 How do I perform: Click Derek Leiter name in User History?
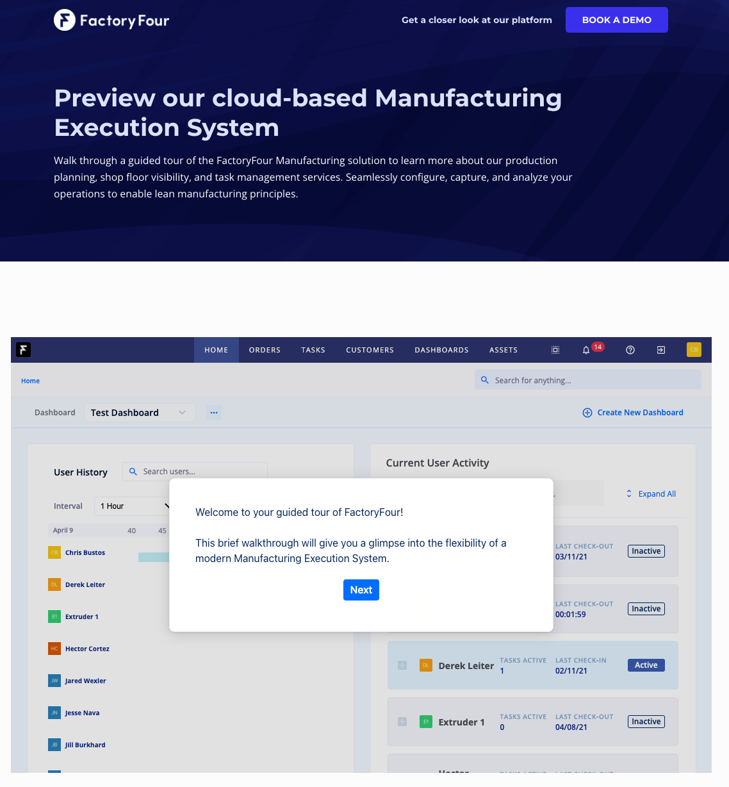[85, 584]
